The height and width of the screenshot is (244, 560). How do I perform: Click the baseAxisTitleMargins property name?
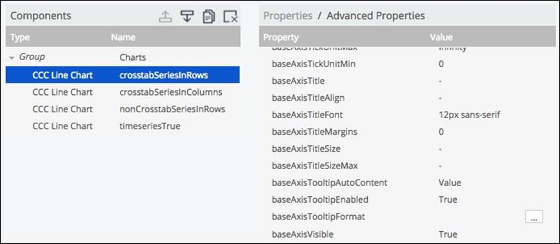[x=315, y=132]
